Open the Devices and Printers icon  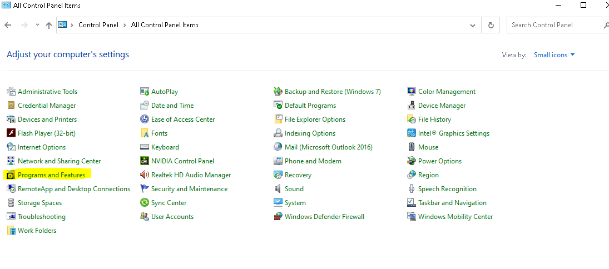11,119
